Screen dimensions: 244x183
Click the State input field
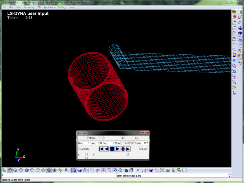point(145,143)
